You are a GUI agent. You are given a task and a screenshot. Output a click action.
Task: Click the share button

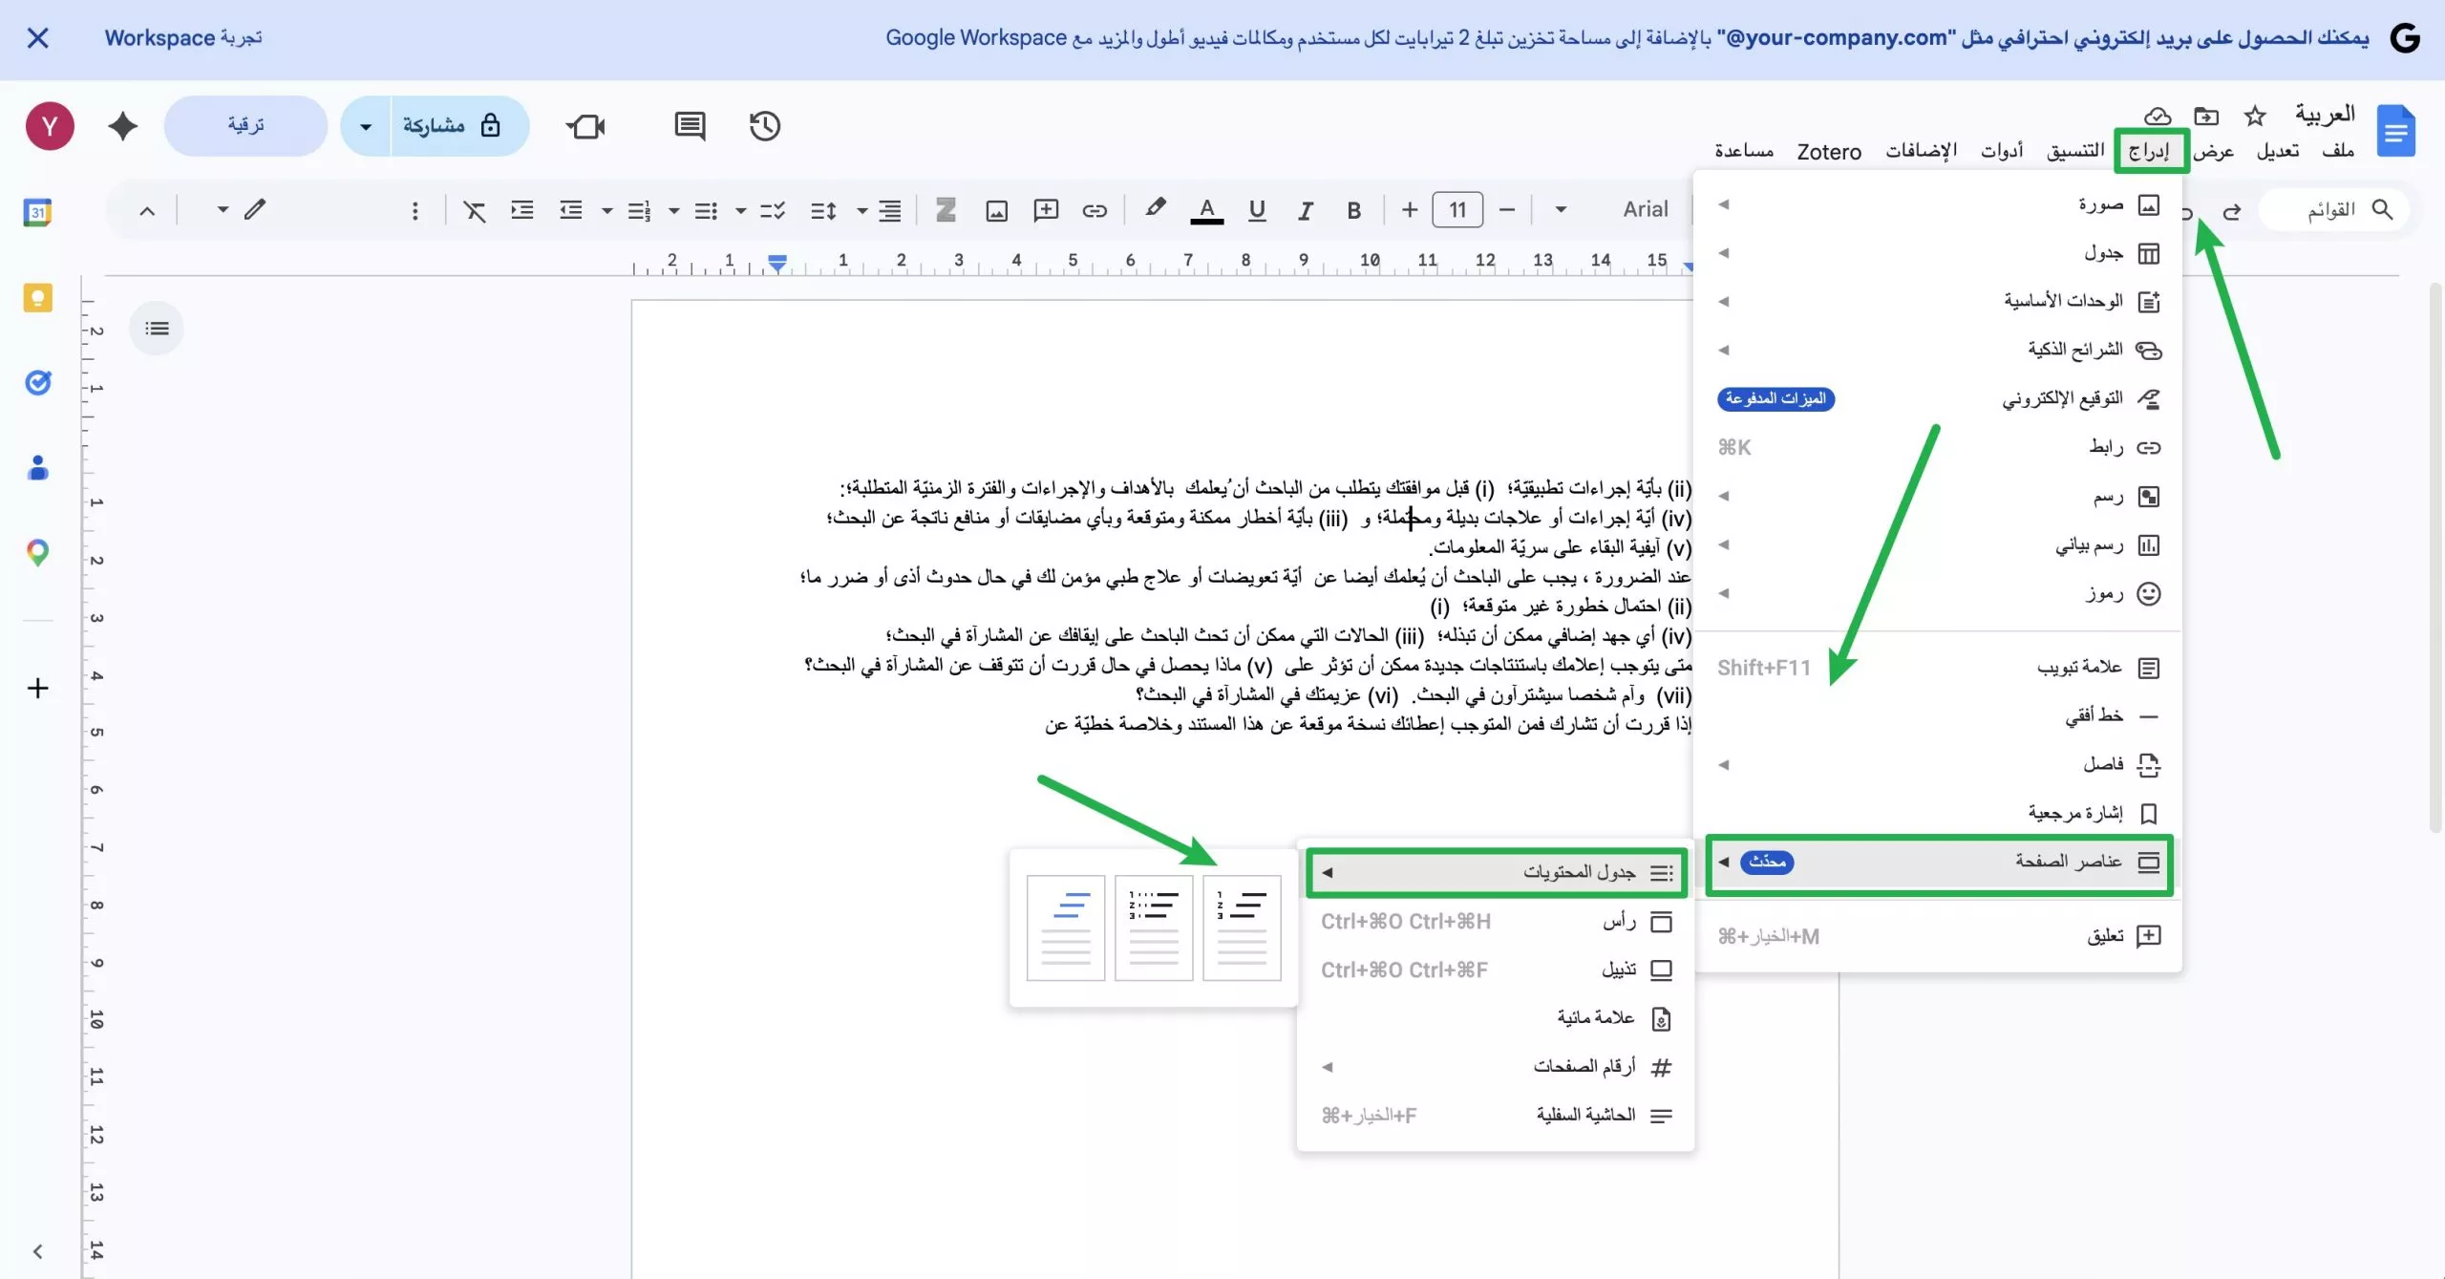[449, 126]
